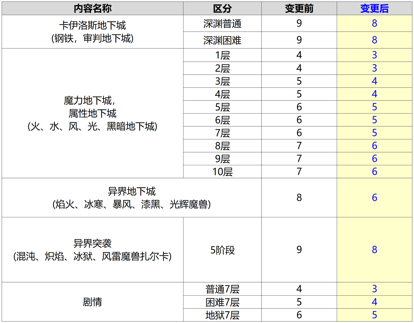Viewport: 414px width, 323px height.
Task: Click the blue 8 beside 深渊普通
Action: pos(374,23)
